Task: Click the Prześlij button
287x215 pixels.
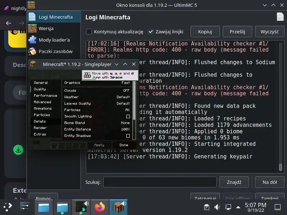Action: click(x=237, y=32)
